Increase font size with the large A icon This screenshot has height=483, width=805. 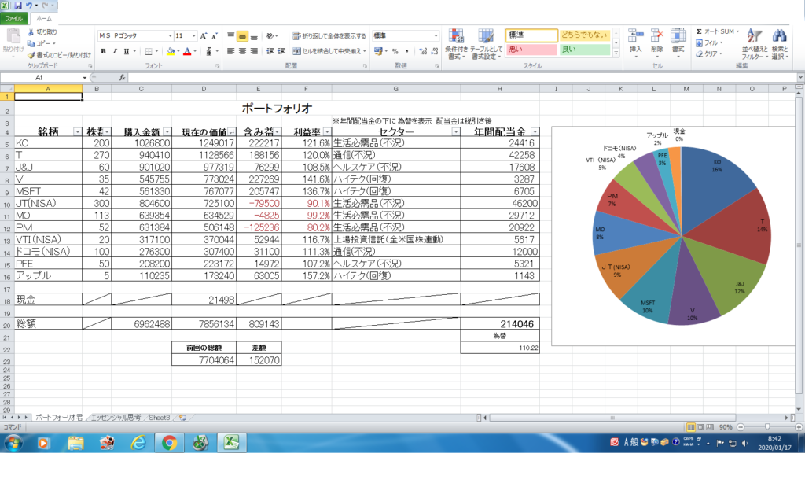pyautogui.click(x=204, y=36)
